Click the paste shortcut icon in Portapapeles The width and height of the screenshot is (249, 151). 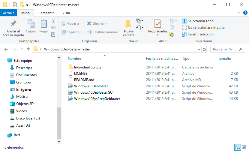coord(53,34)
